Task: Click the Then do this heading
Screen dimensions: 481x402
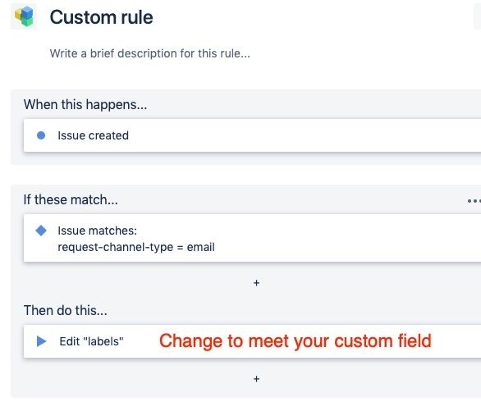Action: click(66, 310)
